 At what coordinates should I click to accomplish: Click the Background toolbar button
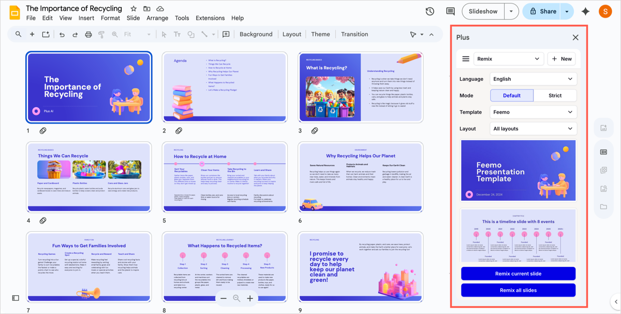coord(256,34)
